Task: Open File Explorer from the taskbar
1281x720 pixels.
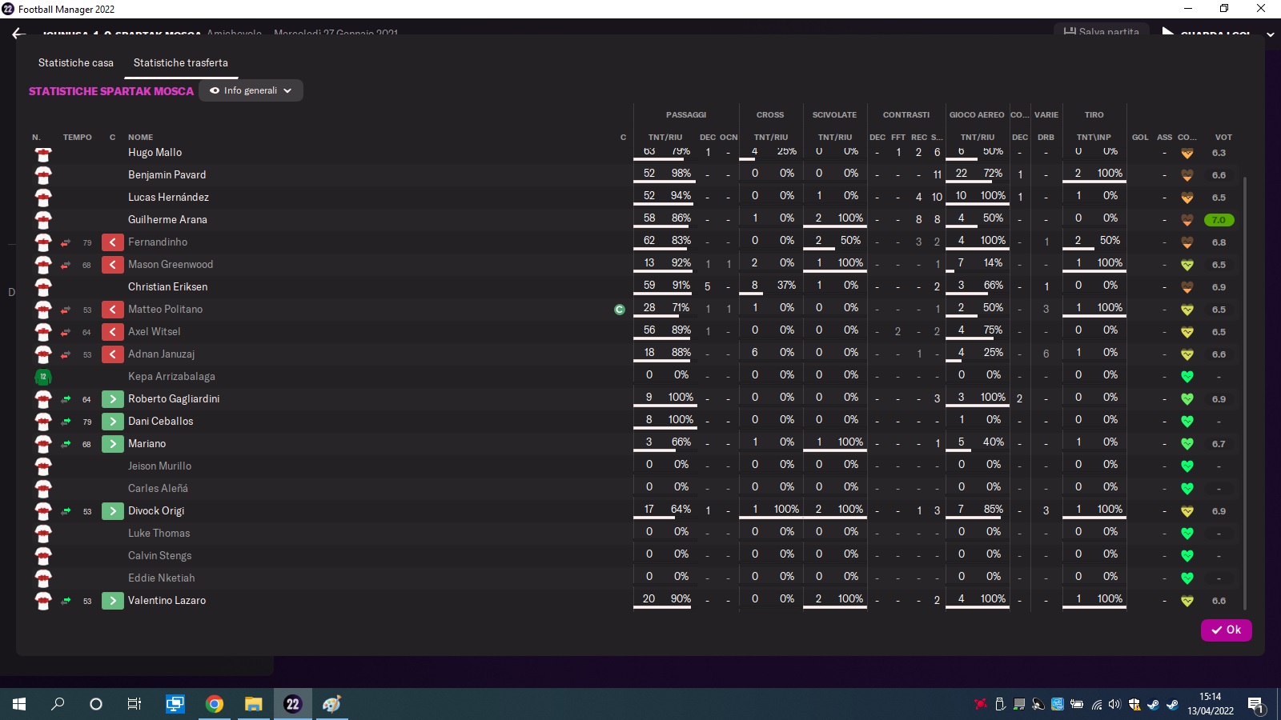Action: coord(253,704)
